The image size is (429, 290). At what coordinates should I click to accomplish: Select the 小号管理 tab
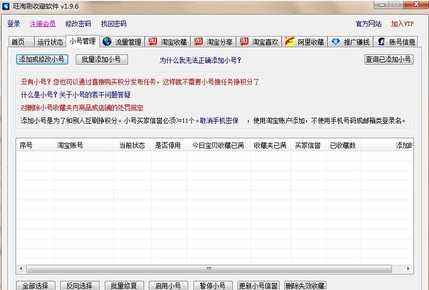83,41
